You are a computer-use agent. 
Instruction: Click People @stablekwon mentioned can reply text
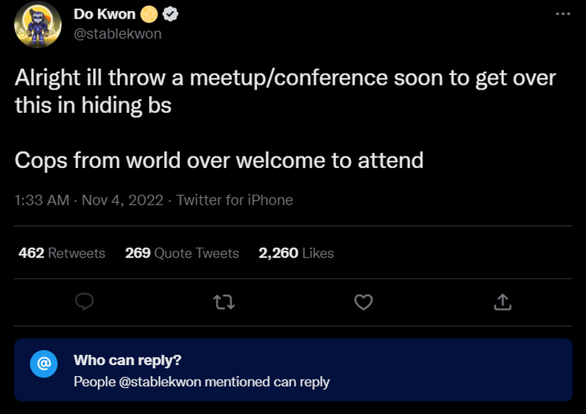(x=202, y=382)
